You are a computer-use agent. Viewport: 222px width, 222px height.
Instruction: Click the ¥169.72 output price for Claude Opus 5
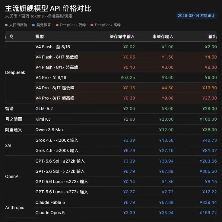tap(208, 213)
